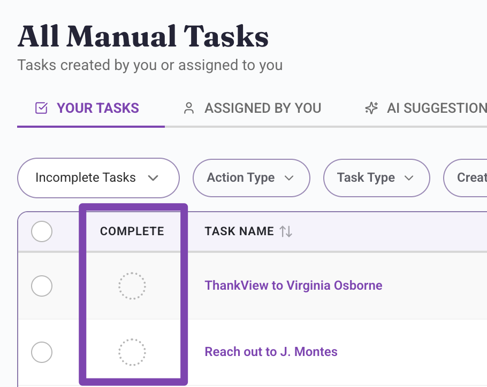Mark ThankView to Virginia Osborne complete
Screen dimensions: 487x387
click(132, 286)
